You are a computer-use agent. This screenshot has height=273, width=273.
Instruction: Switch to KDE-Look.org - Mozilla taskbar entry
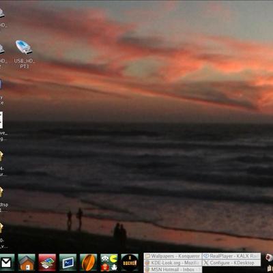click(x=173, y=263)
